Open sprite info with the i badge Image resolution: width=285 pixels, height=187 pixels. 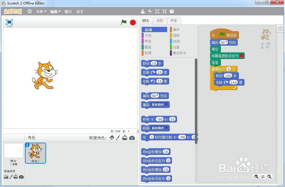pos(27,145)
